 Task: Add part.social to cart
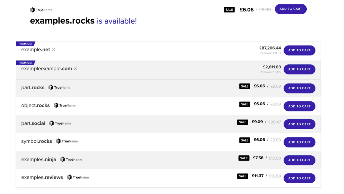[299, 124]
